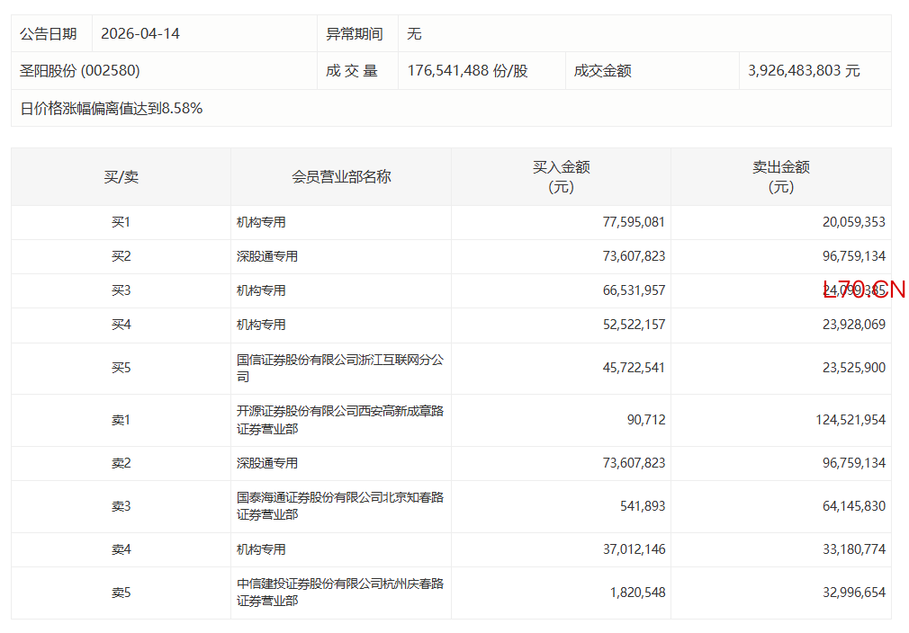The width and height of the screenshot is (909, 633).
Task: Click the 异常期间 field value 无
Action: pos(414,34)
